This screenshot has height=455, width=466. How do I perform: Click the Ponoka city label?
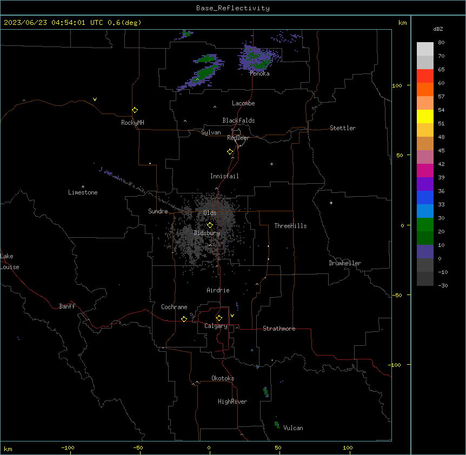click(x=259, y=73)
